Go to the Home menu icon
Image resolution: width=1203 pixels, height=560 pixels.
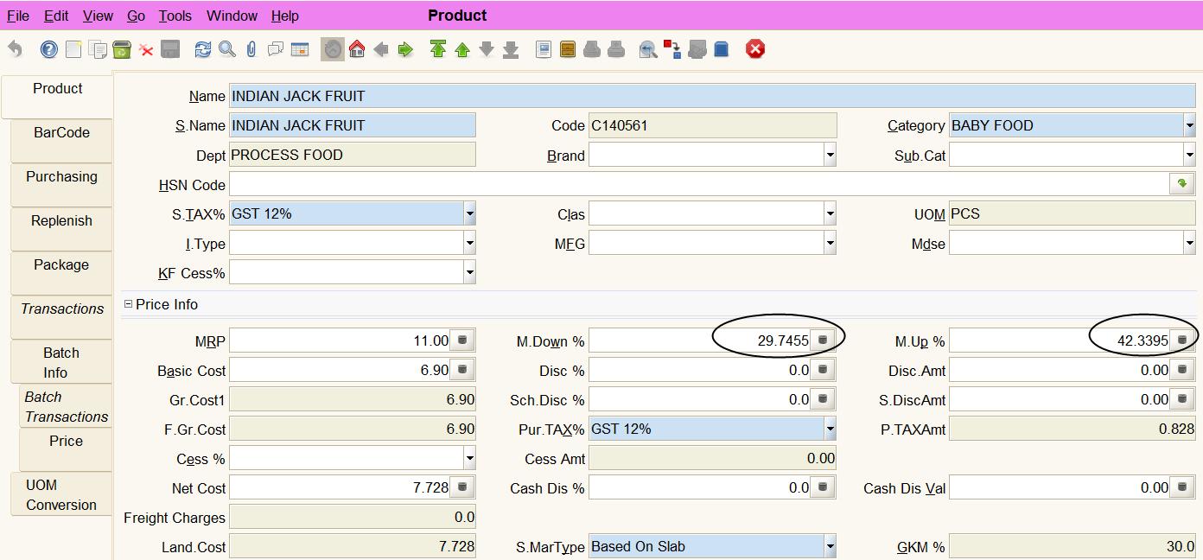point(357,49)
